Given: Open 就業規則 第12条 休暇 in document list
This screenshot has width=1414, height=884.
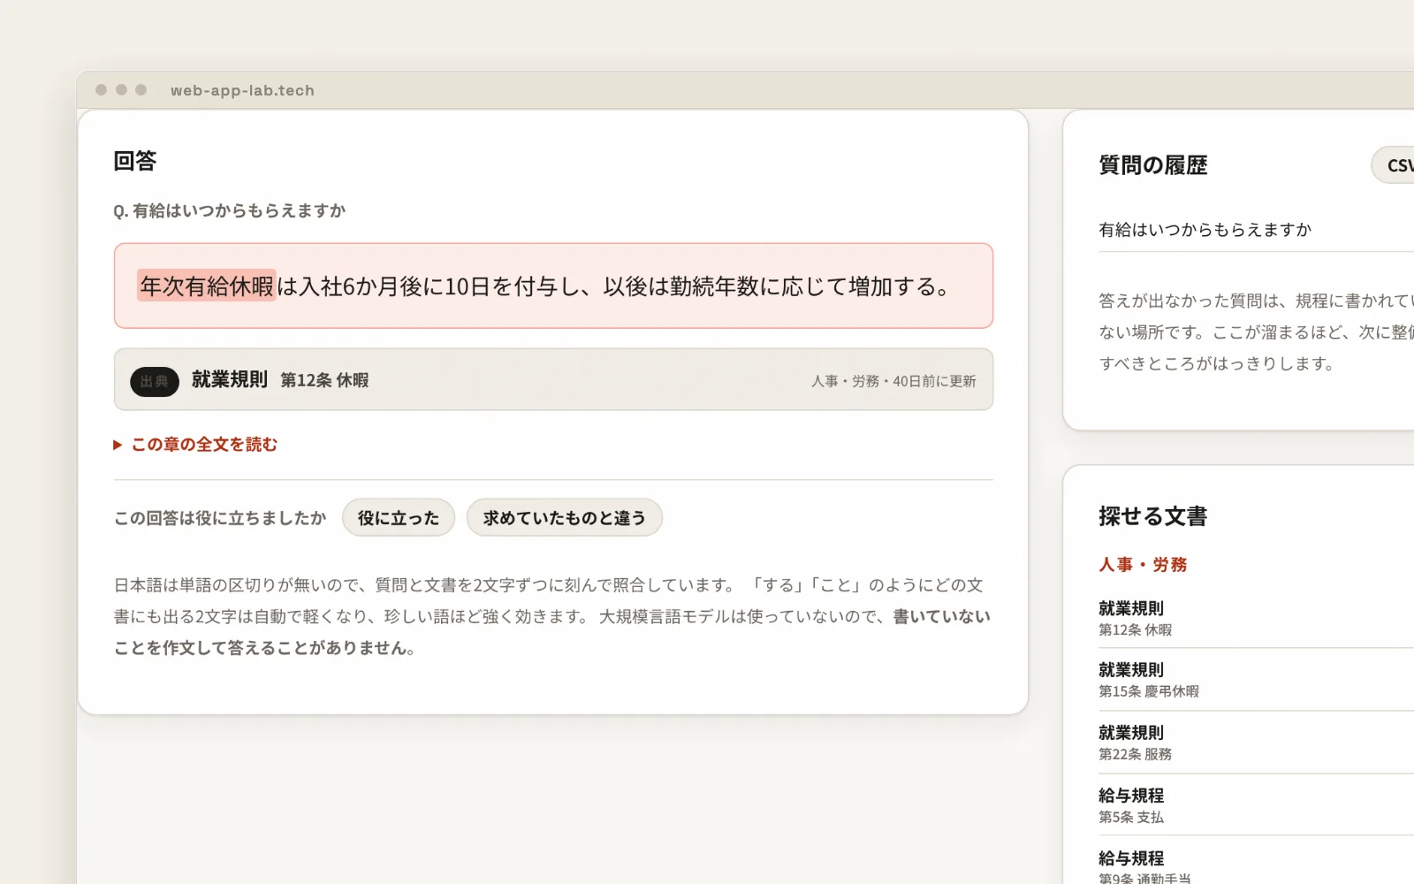Looking at the screenshot, I should 1256,618.
